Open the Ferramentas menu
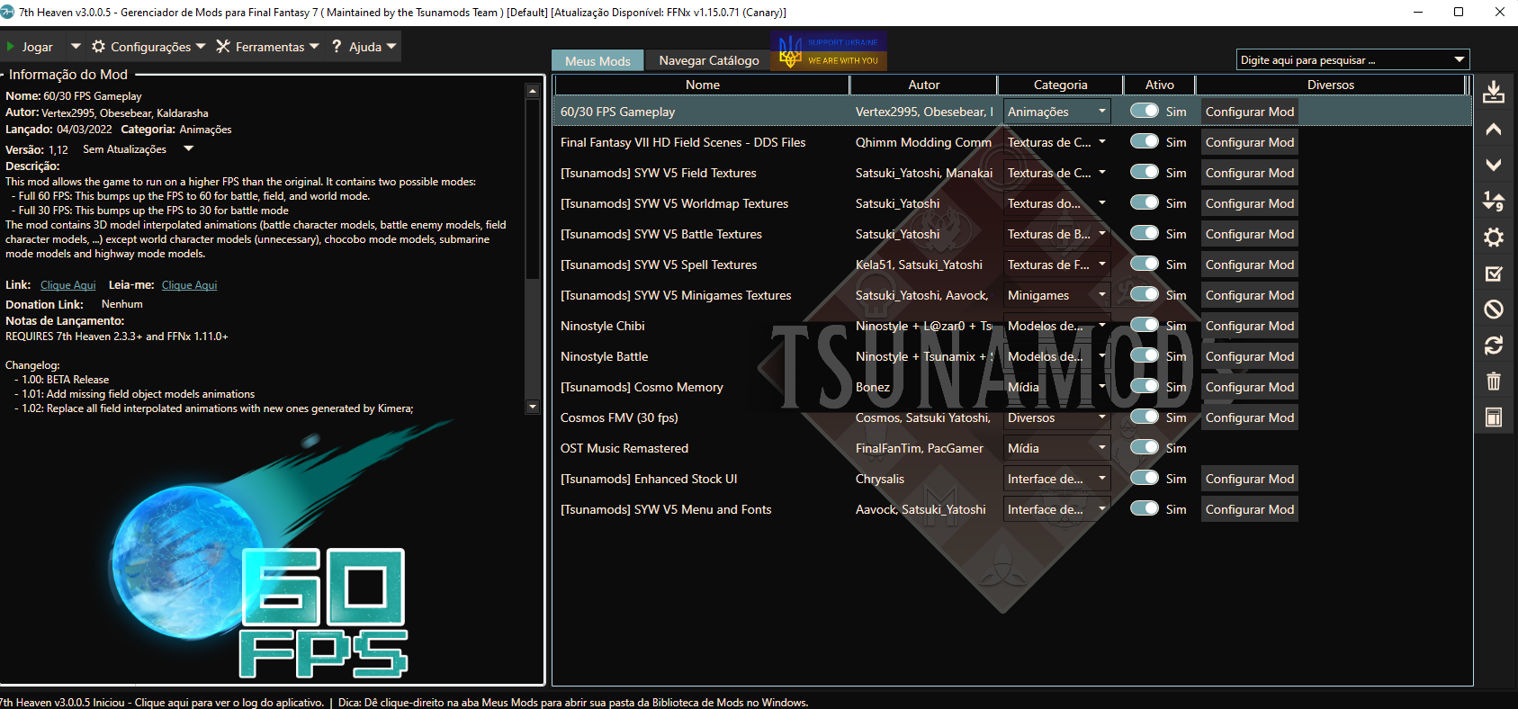 267,47
